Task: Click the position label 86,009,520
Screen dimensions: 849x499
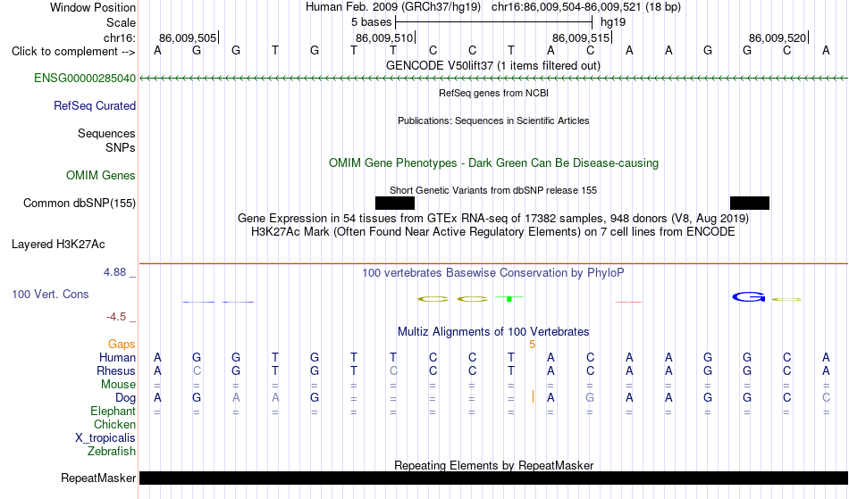Action: coord(778,37)
